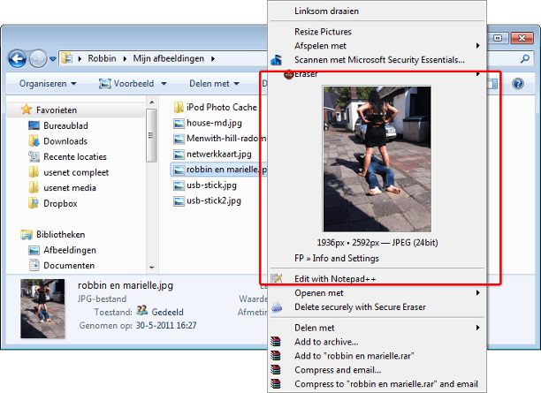Close the Explorer window
541x393 pixels.
pos(522,38)
